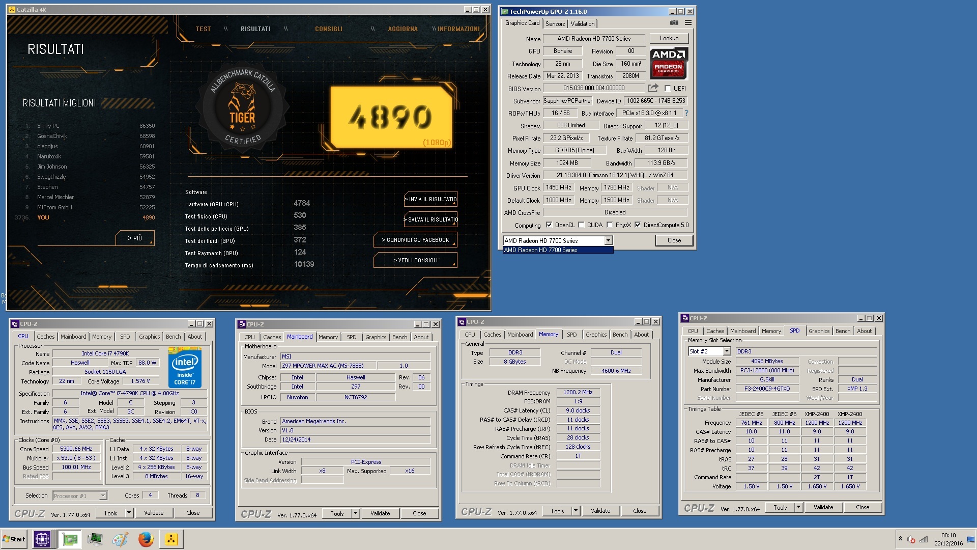Open the CONSIGLI menu in Catzilla
The height and width of the screenshot is (550, 977).
(x=329, y=29)
